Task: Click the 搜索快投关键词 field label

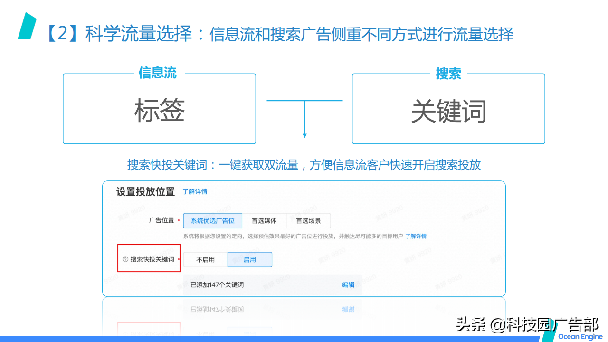Action: [x=152, y=259]
